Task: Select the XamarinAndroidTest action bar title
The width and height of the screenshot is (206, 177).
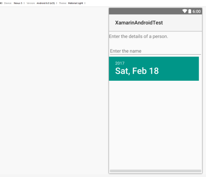Action: [x=139, y=23]
